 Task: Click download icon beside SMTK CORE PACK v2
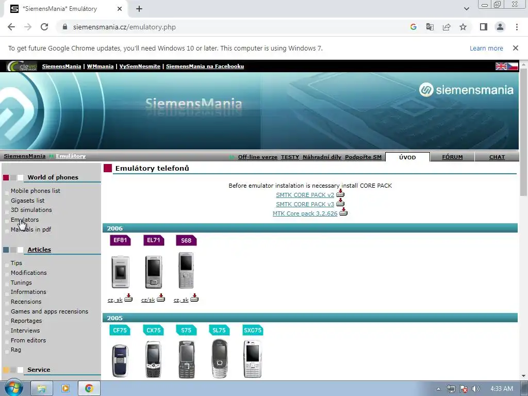(x=340, y=193)
